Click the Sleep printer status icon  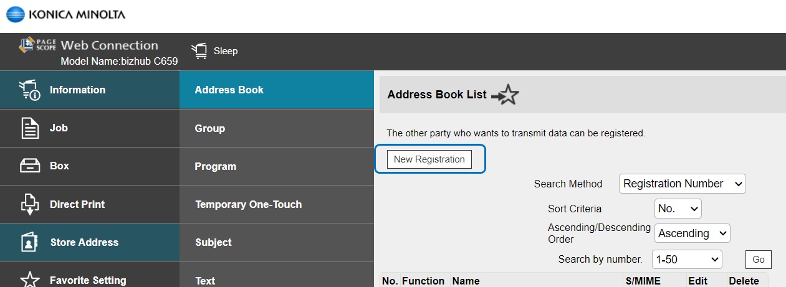pyautogui.click(x=199, y=51)
